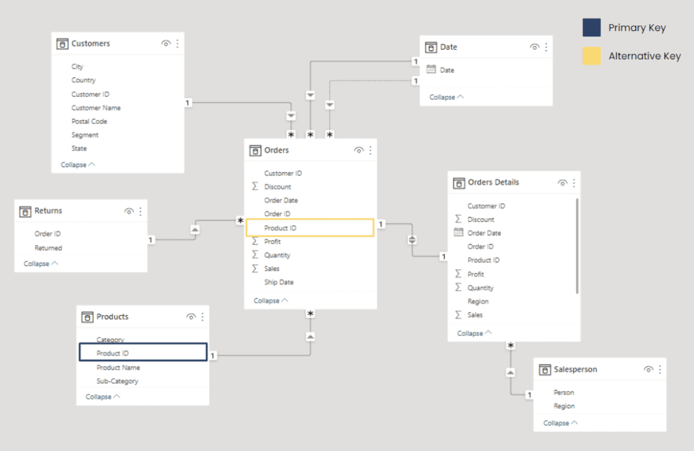
Task: Click the Returns table icon
Action: [25, 211]
